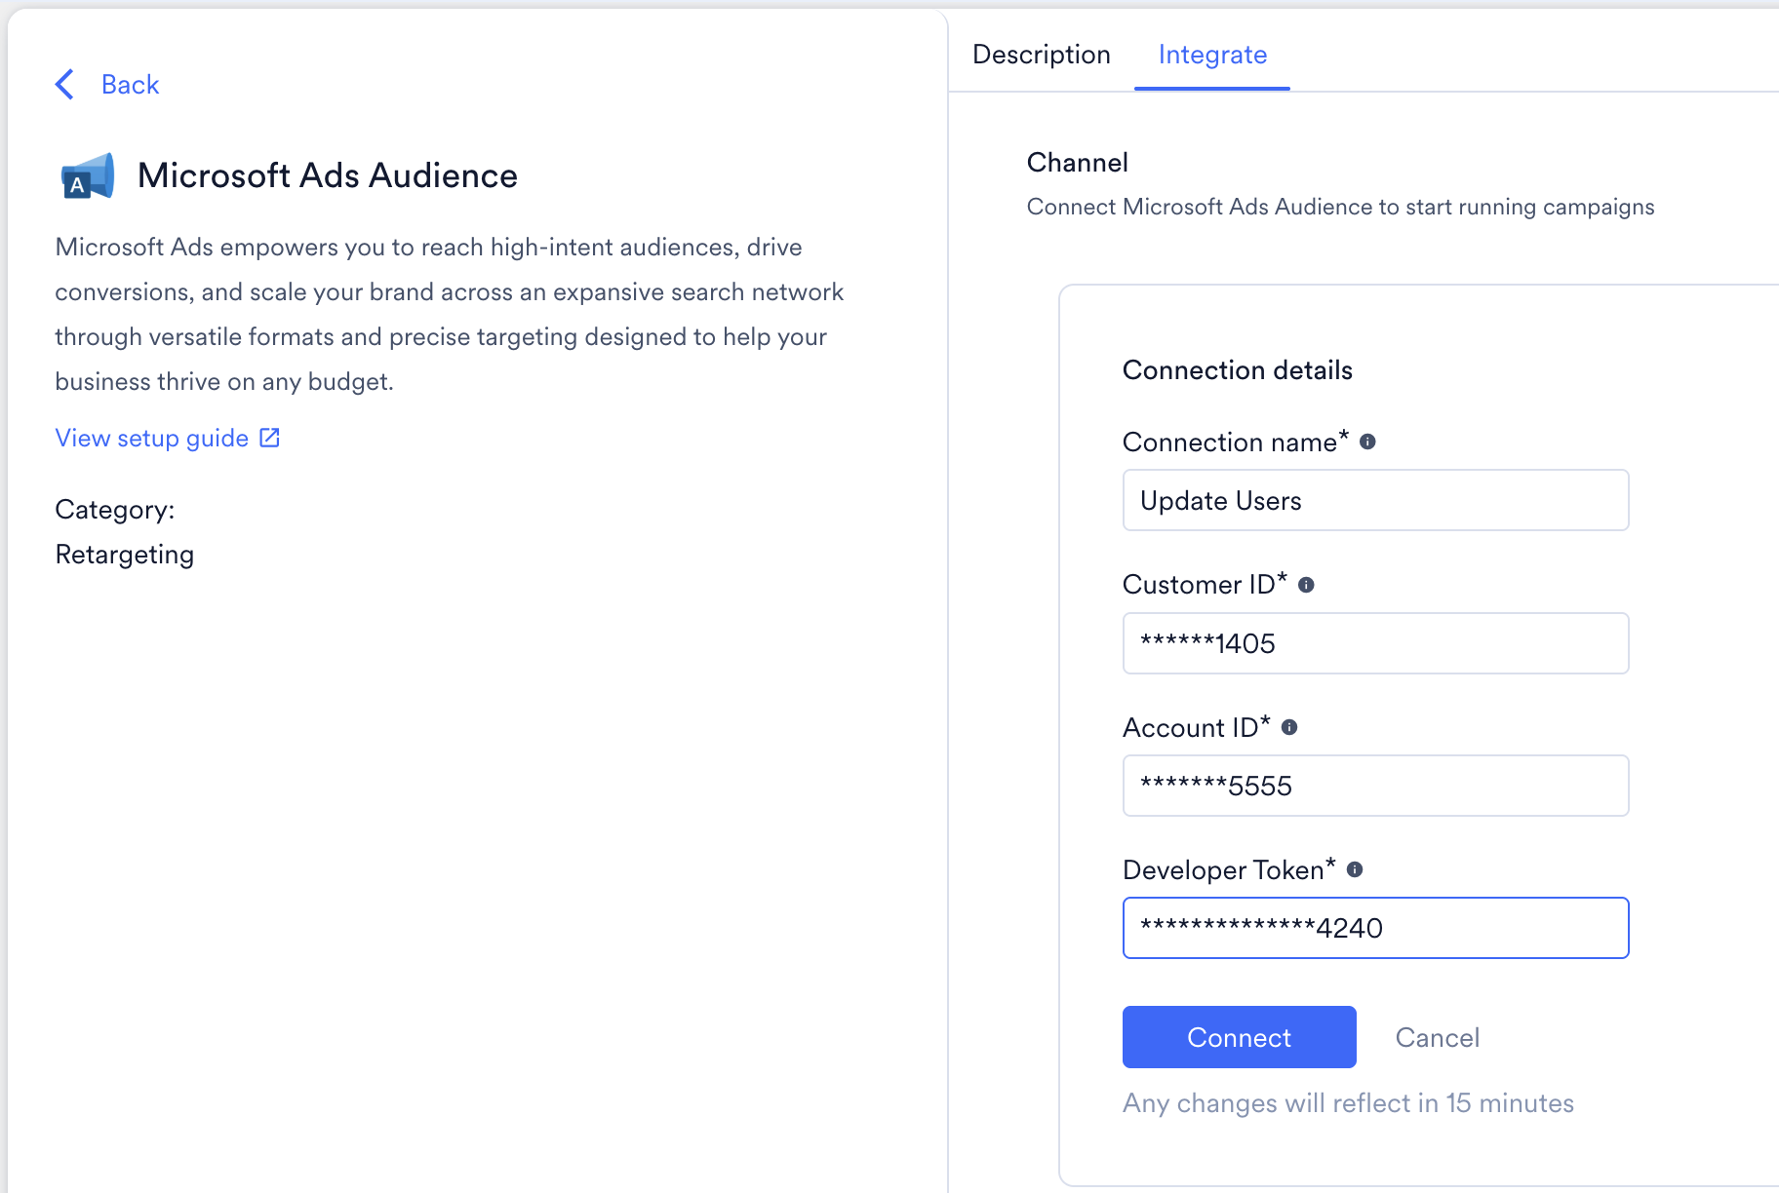Focus the Customer ID input field
Image resolution: width=1779 pixels, height=1193 pixels.
pos(1375,643)
